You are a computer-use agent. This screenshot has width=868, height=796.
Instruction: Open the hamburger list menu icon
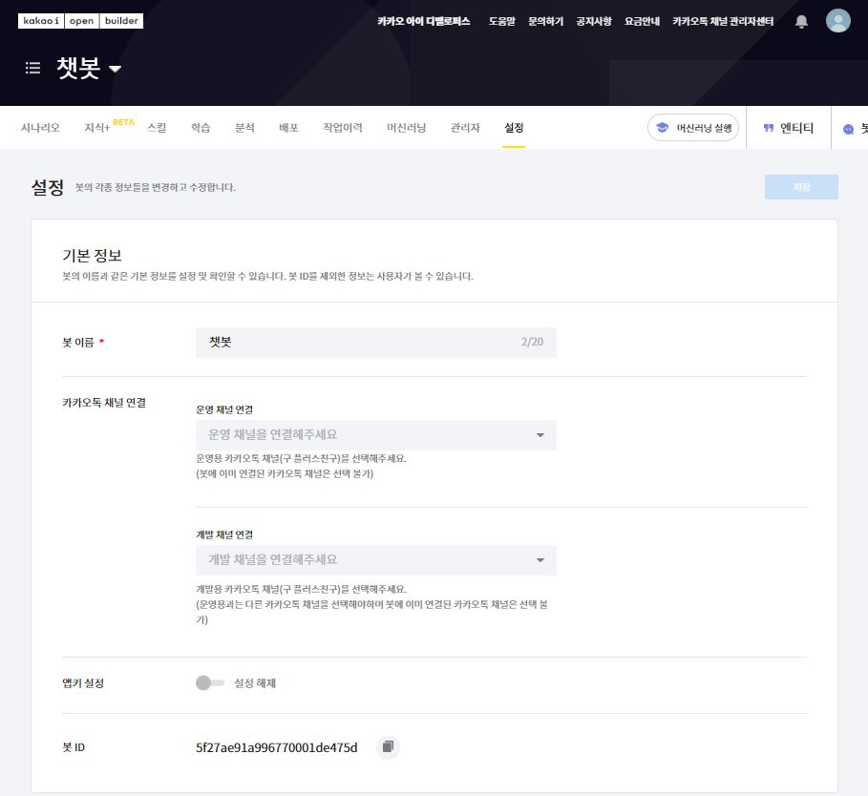point(33,69)
